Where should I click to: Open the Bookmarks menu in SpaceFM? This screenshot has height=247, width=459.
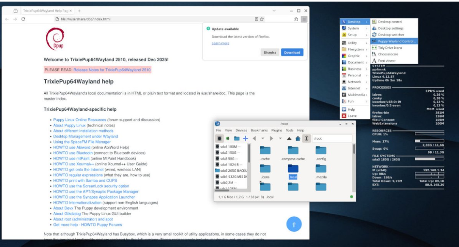pos(259,130)
